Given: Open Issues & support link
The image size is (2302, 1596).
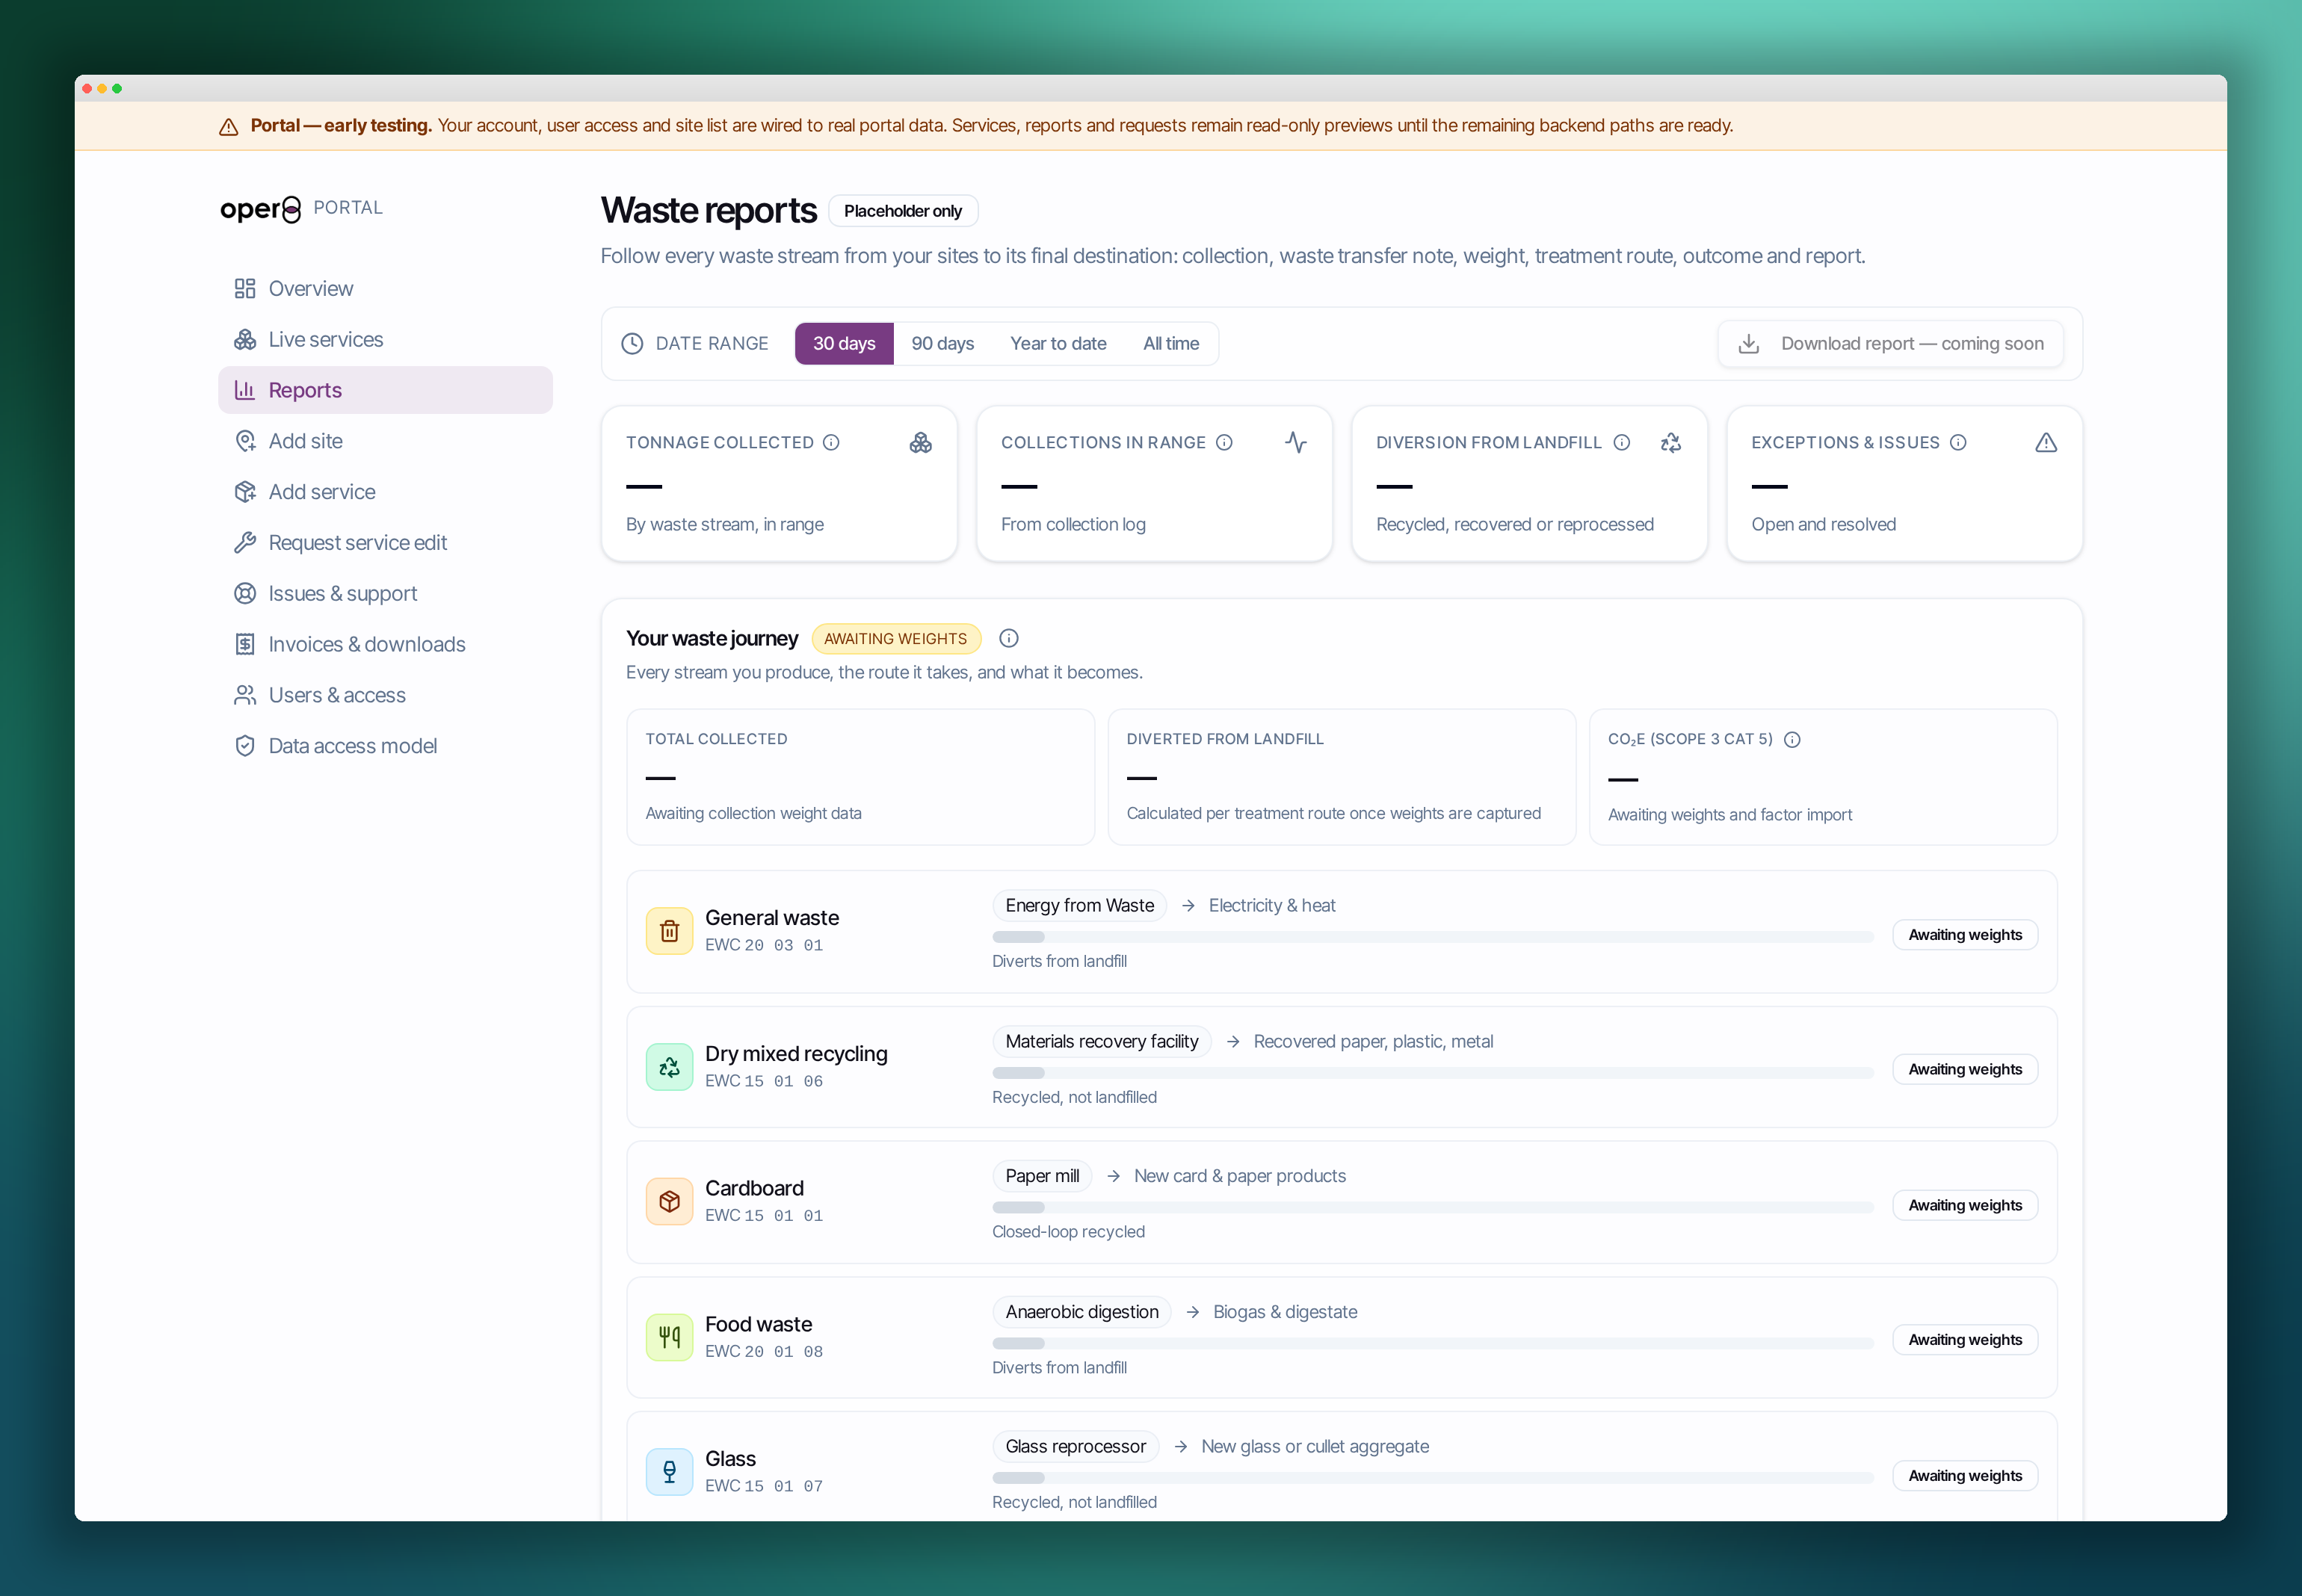Looking at the screenshot, I should pos(385,594).
